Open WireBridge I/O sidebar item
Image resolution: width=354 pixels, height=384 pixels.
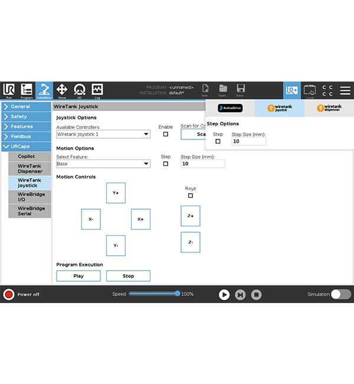(29, 197)
